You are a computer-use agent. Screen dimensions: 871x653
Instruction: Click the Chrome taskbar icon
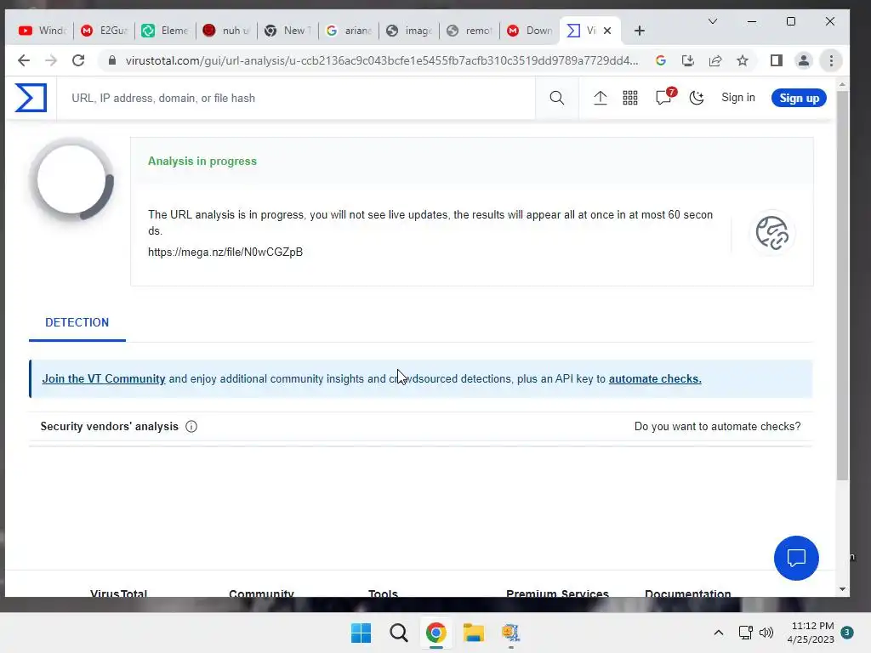pyautogui.click(x=436, y=633)
